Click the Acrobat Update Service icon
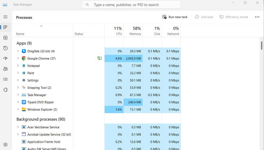 click(24, 135)
